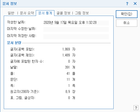Select the 1,489 character count value
The image size is (140, 112).
point(66,55)
